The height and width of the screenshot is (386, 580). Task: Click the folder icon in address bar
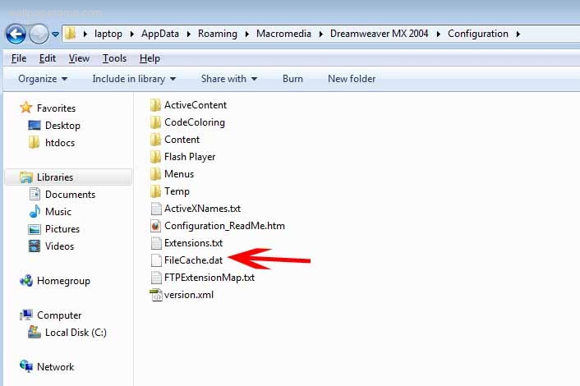71,34
